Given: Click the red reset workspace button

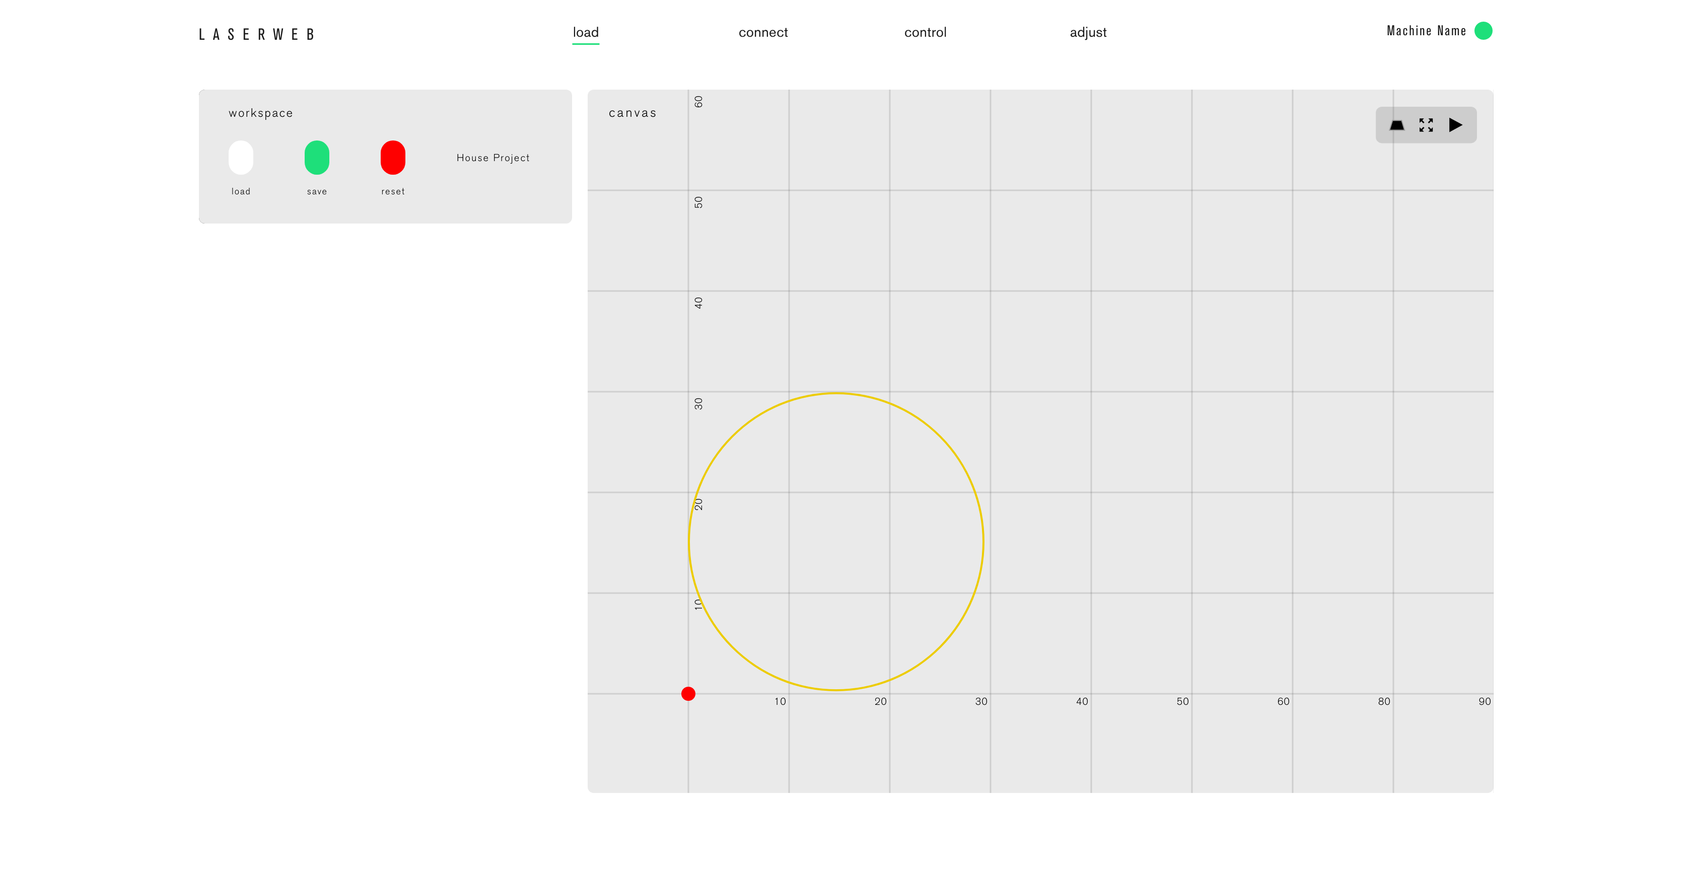Looking at the screenshot, I should pos(393,158).
